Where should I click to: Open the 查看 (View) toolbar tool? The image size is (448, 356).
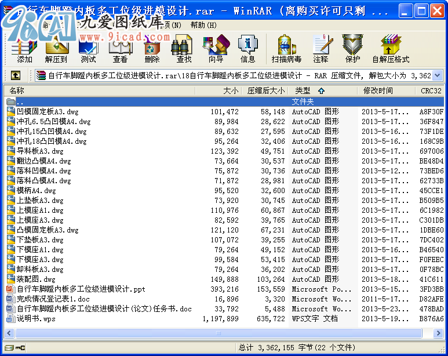point(120,48)
